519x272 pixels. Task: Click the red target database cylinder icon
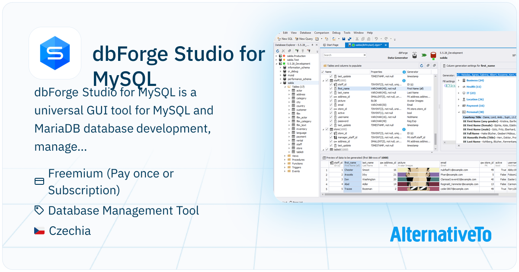click(x=433, y=56)
